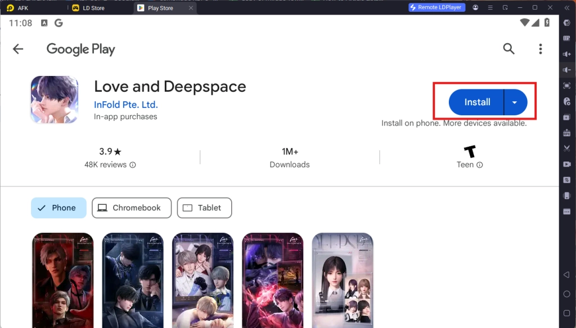Open the keyboard mapping tool
576x328 pixels.
click(567, 38)
